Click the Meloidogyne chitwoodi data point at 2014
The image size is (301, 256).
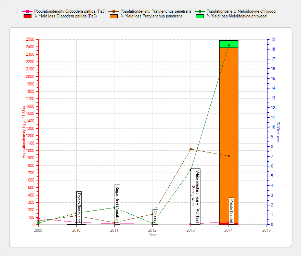pyautogui.click(x=229, y=45)
